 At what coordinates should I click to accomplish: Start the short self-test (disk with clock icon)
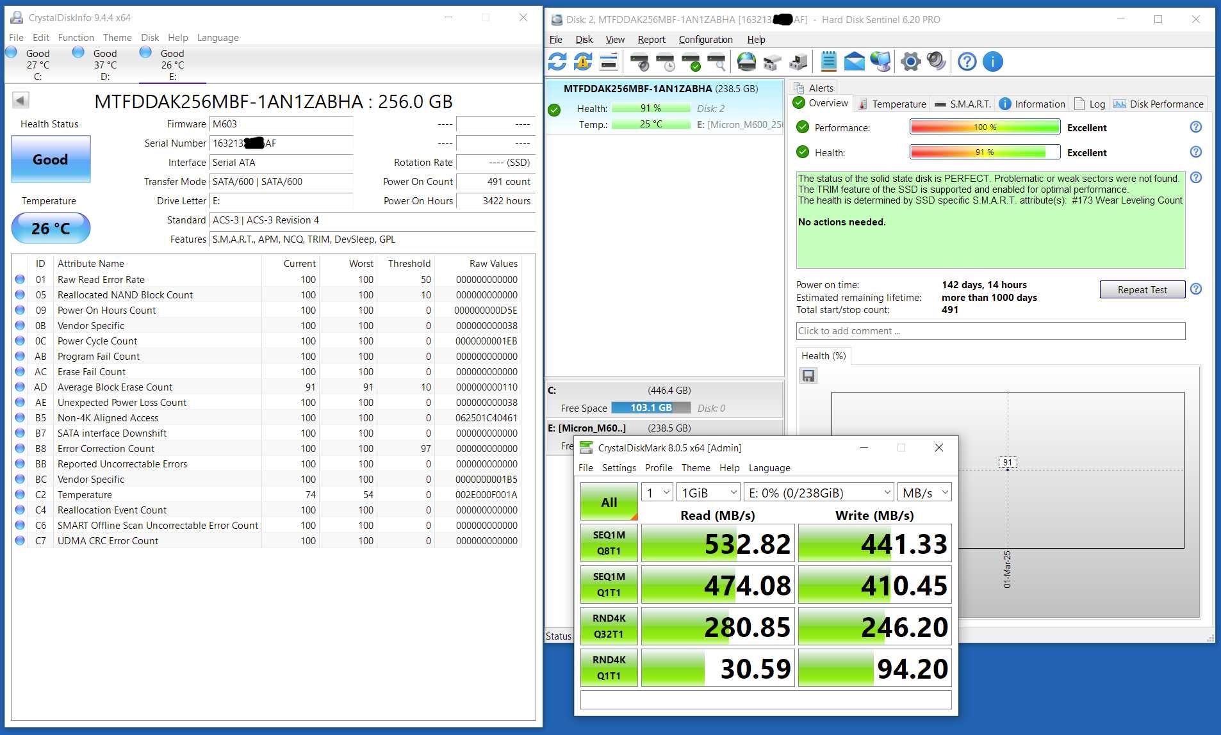[x=665, y=61]
